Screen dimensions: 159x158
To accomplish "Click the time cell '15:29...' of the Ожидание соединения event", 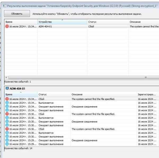I will [x=23, y=140].
